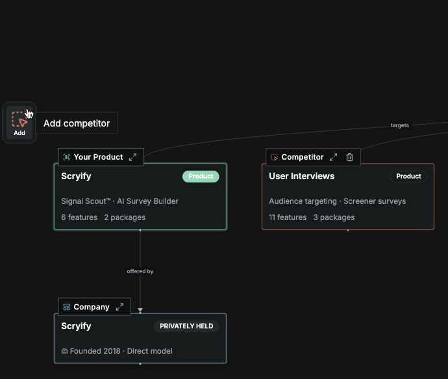
Task: Click bottom connector handle of Scryify product card
Action: tap(140, 230)
